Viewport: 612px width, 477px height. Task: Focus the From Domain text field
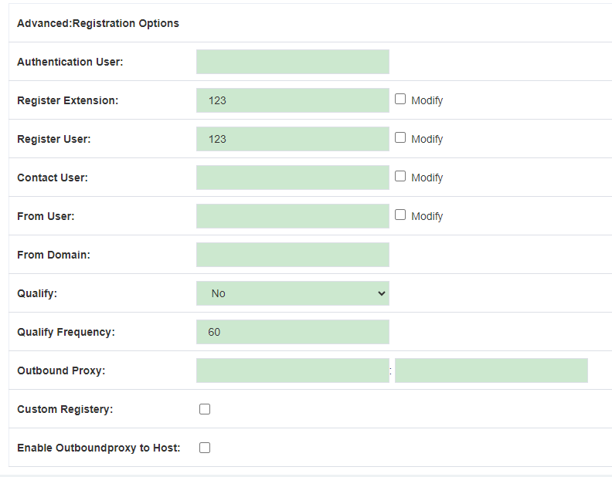[x=293, y=255]
